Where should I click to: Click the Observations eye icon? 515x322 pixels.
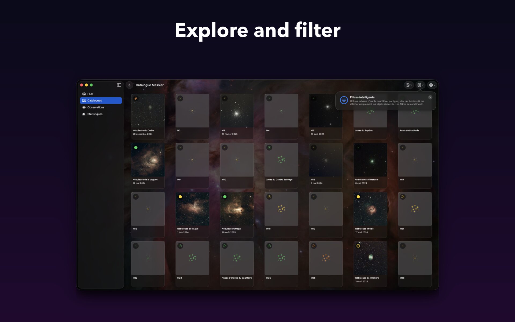(84, 107)
